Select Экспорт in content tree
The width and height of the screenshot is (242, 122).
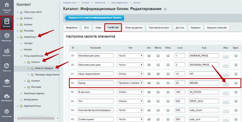coord(28,43)
